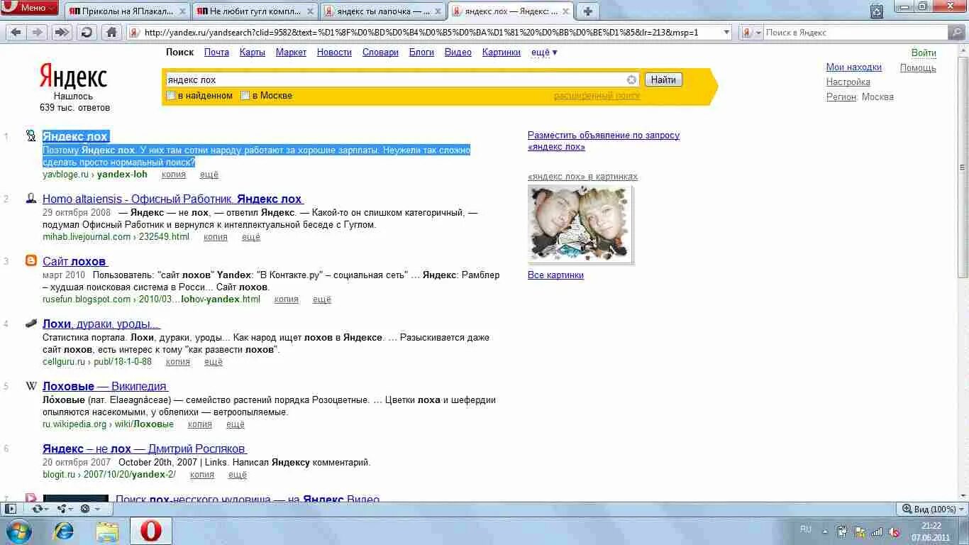The height and width of the screenshot is (545, 969).
Task: Expand the ещё services dropdown
Action: 544,53
